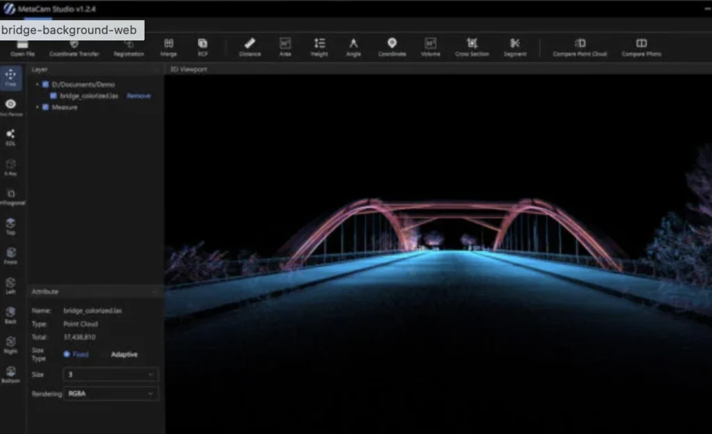Open the Merge tool
This screenshot has height=434, width=712.
(168, 47)
